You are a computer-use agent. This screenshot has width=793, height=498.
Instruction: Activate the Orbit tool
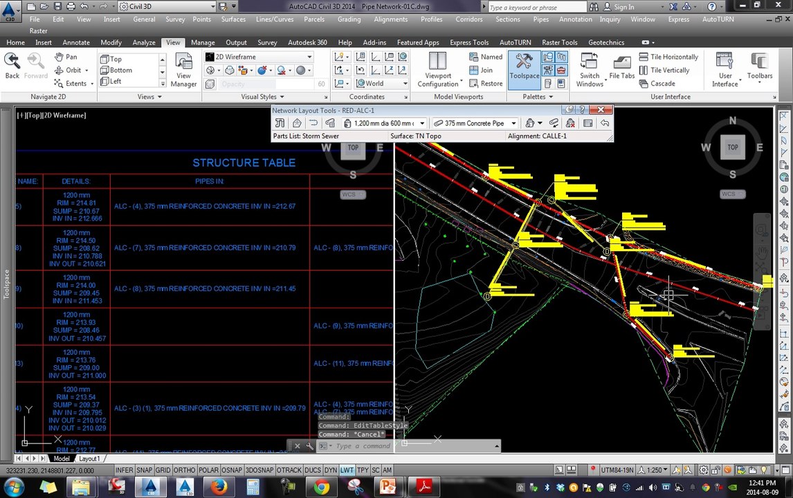pos(71,70)
